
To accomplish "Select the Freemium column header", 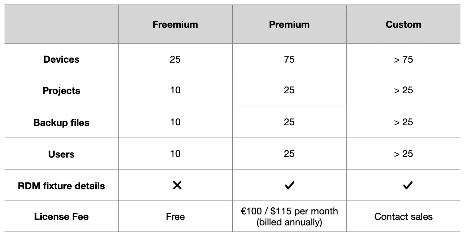I will point(175,25).
